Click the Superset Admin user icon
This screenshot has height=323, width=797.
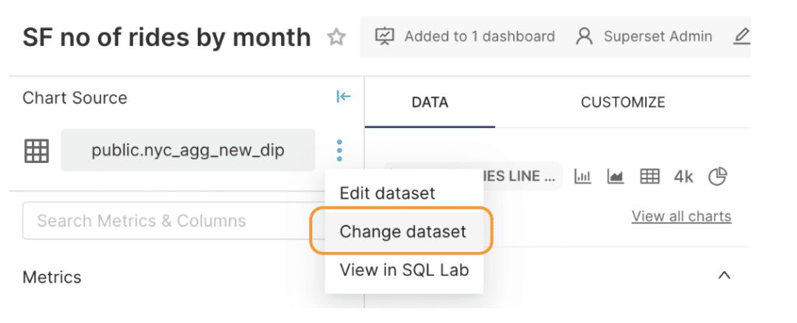585,36
